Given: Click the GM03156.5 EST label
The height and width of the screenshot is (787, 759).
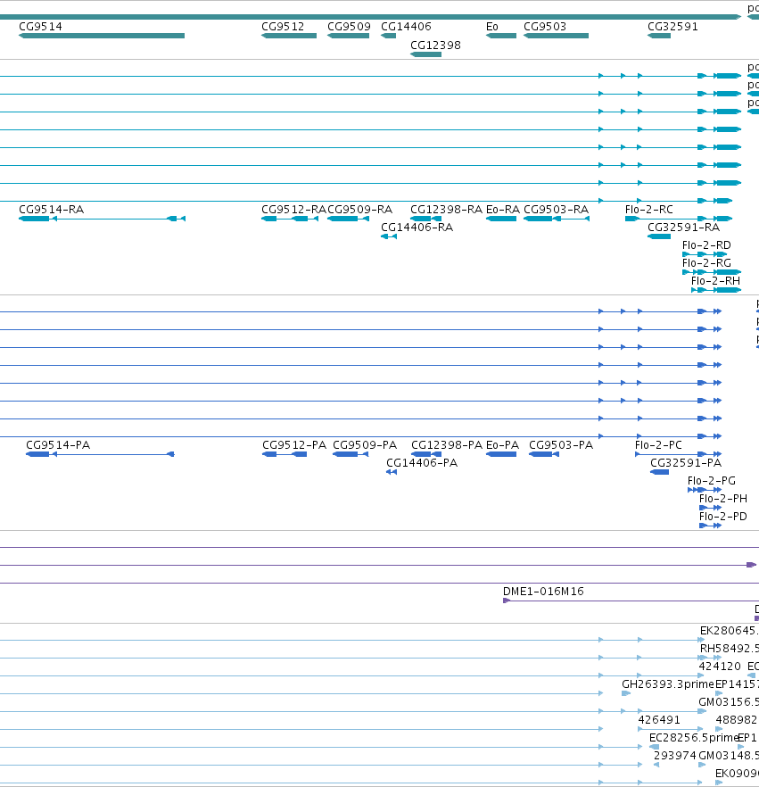Looking at the screenshot, I should tap(729, 702).
